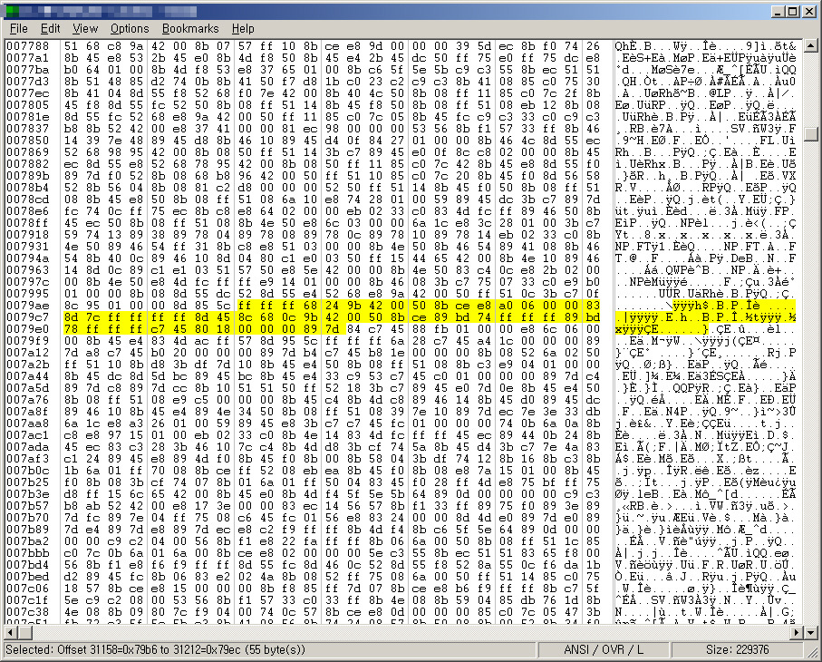Open the File menu
822x662 pixels.
pos(18,29)
